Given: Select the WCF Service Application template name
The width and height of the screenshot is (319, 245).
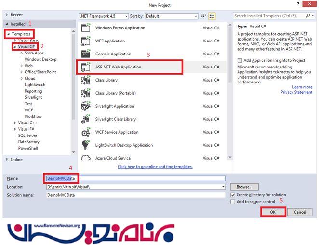Looking at the screenshot, I should [x=117, y=132].
